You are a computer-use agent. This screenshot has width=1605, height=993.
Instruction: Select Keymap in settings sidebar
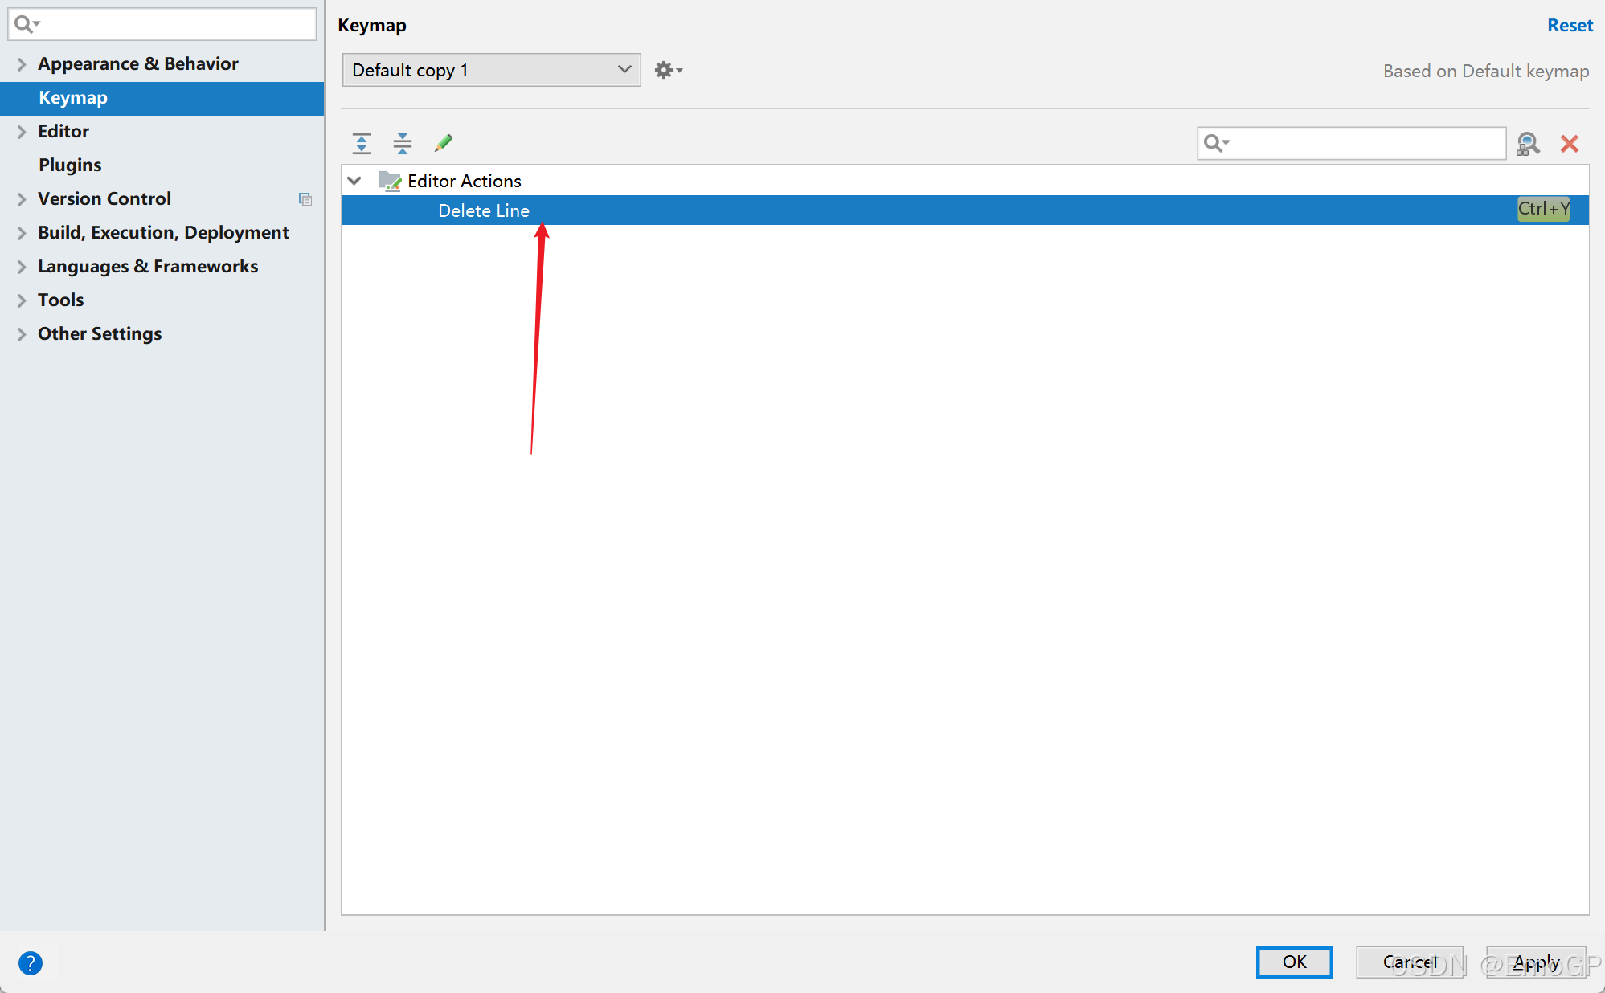pyautogui.click(x=72, y=98)
